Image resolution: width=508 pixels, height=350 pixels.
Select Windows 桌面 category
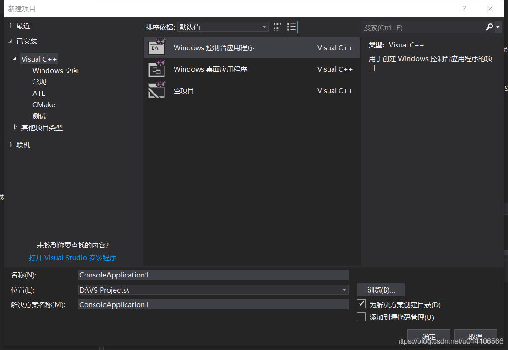pyautogui.click(x=55, y=71)
